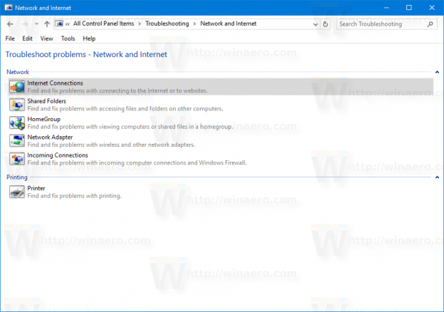Go to Troubleshooting in the breadcrumb path
Viewport: 444px width, 312px height.
pyautogui.click(x=167, y=24)
